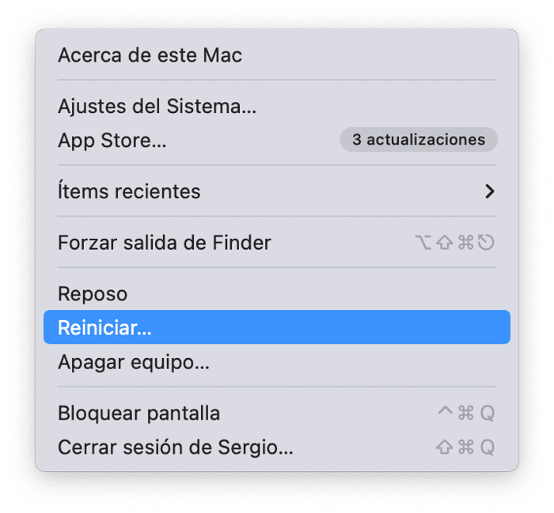Choose Forzar salida de Finder
Viewport: 554px width, 513px height.
click(x=165, y=243)
